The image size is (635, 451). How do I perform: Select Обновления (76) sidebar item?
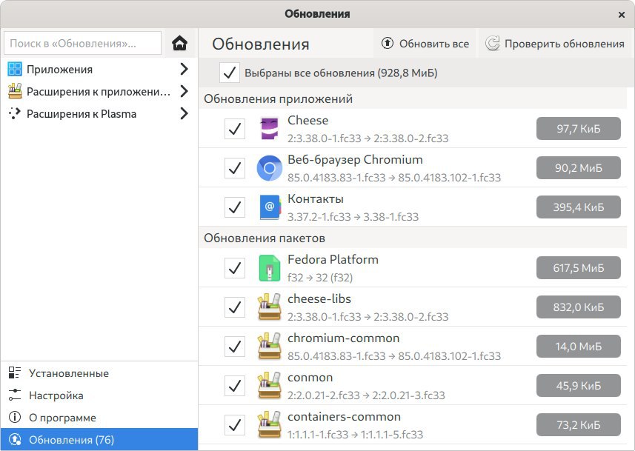click(99, 440)
